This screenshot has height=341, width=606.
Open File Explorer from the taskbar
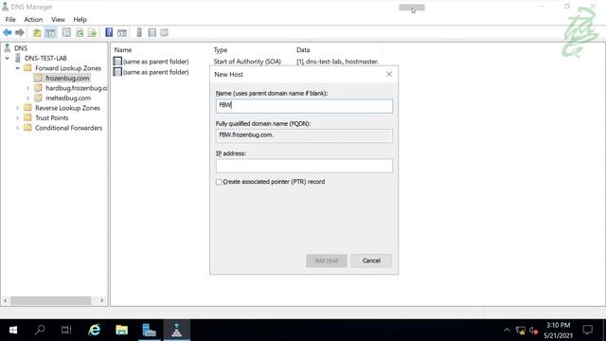click(122, 330)
